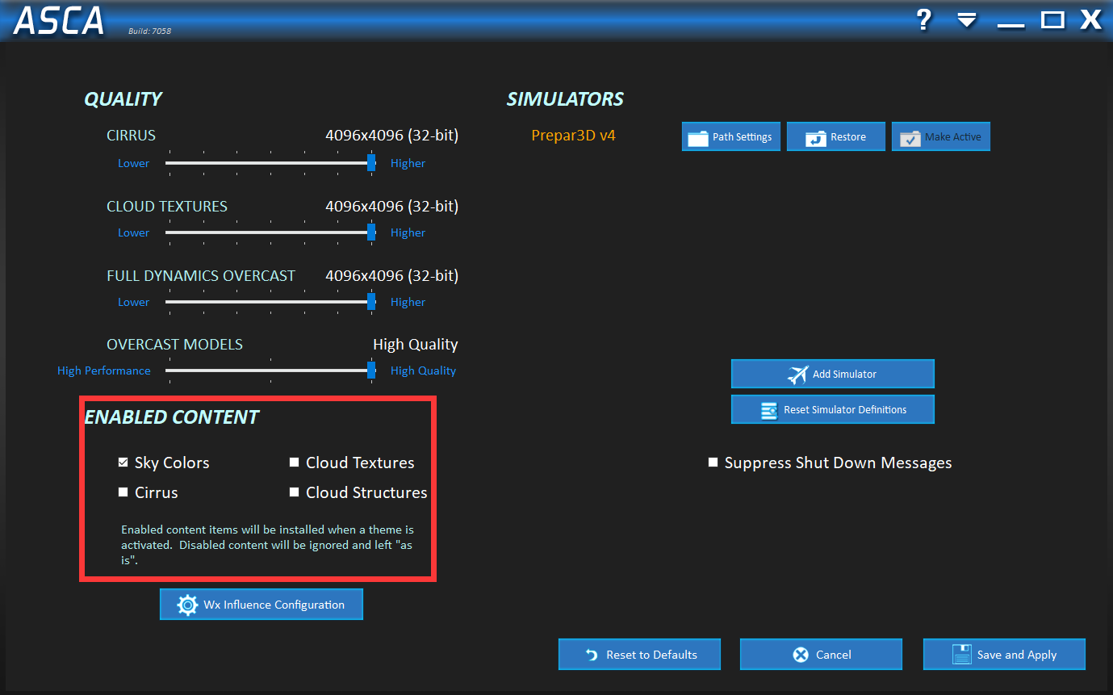Screen dimensions: 1113x695
Task: Open the dropdown arrow menu in title bar
Action: point(967,20)
